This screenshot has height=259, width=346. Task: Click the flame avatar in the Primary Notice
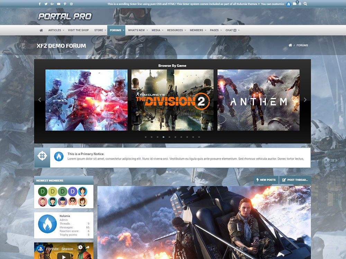pos(59,157)
